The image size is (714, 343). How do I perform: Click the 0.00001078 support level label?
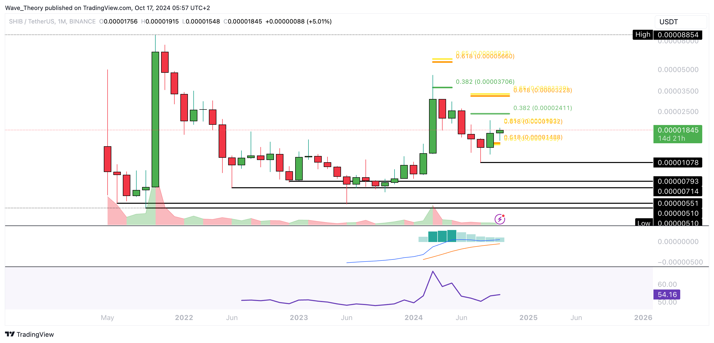click(x=677, y=162)
